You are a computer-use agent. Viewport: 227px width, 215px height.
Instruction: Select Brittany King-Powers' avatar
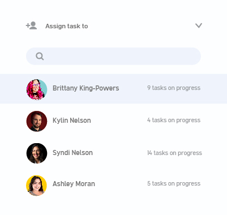coord(37,89)
